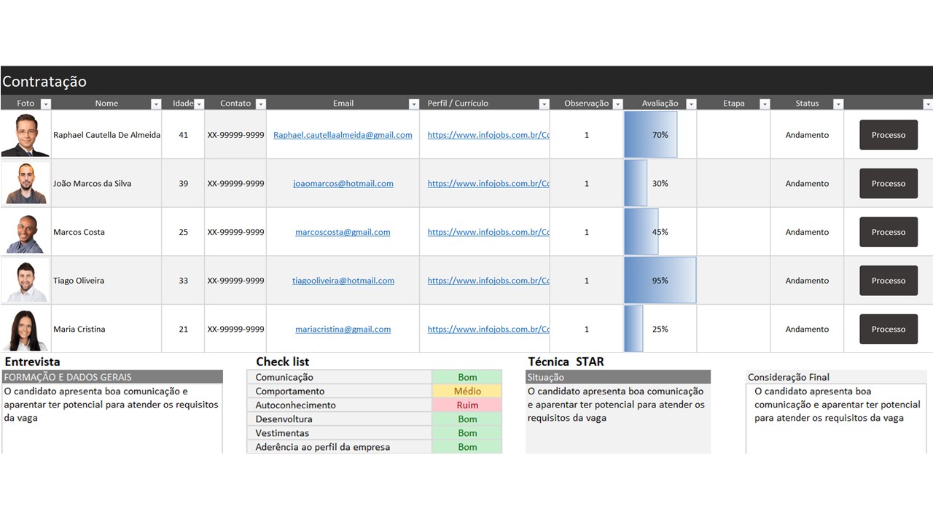The height and width of the screenshot is (525, 933).
Task: Open the Foto column filter dropdown
Action: (x=46, y=104)
